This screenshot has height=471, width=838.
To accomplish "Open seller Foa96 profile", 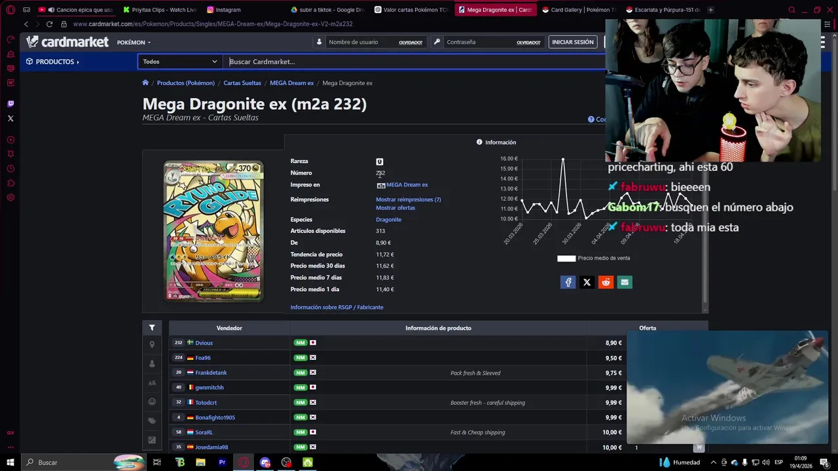I will [203, 358].
